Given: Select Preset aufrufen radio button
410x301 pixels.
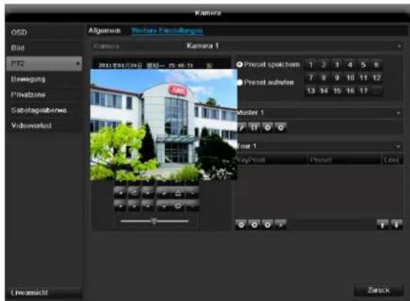Looking at the screenshot, I should (x=239, y=82).
